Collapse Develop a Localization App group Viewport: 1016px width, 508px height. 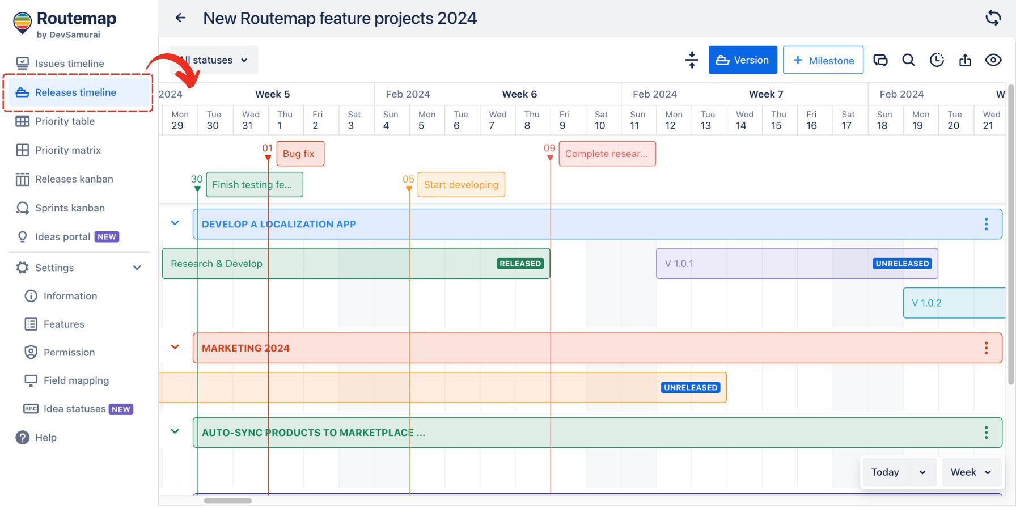point(175,223)
